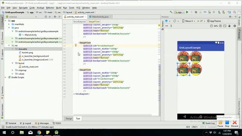Open the Nexus 4 device dropdown
This screenshot has width=242, height=136.
click(x=188, y=21)
